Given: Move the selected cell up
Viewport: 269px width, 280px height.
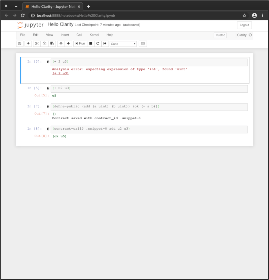Looking at the screenshot, I should [61, 43].
